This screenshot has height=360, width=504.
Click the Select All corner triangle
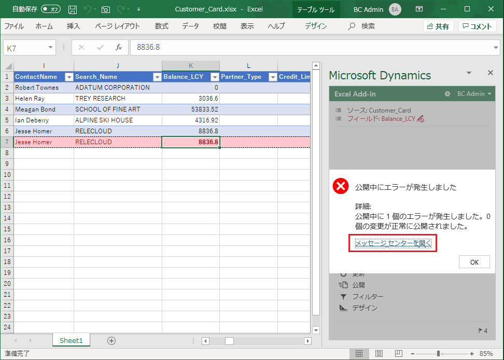[7, 66]
